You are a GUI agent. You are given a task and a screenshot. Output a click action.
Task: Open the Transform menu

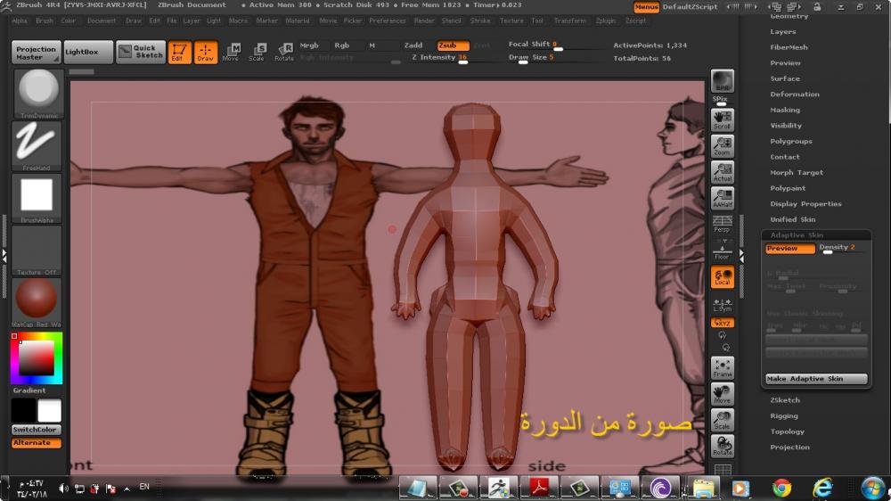(x=570, y=21)
